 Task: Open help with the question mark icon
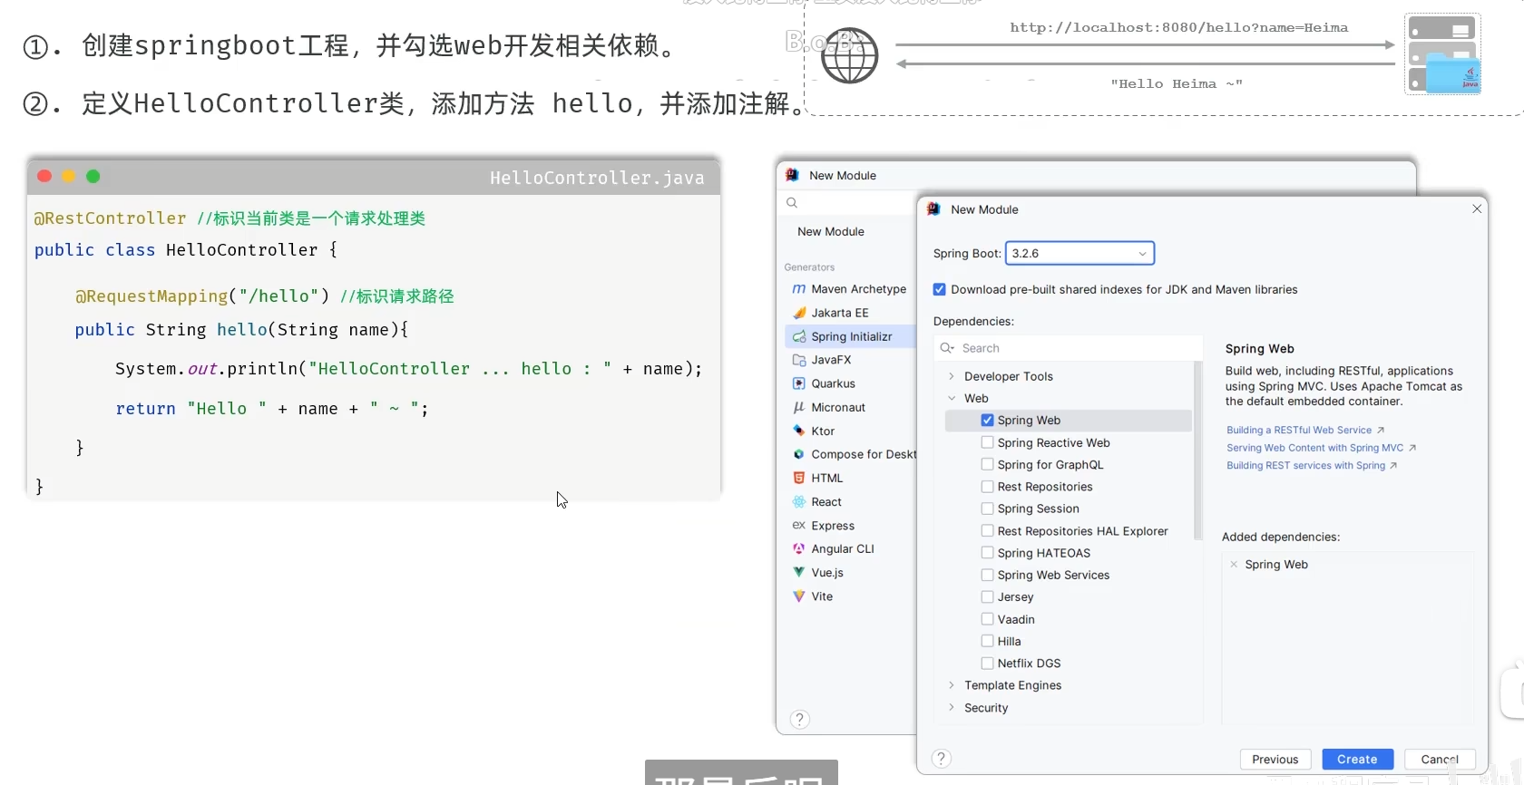tap(942, 759)
